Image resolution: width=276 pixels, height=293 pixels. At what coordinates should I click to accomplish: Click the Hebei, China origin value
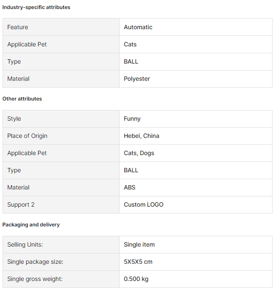pyautogui.click(x=141, y=136)
